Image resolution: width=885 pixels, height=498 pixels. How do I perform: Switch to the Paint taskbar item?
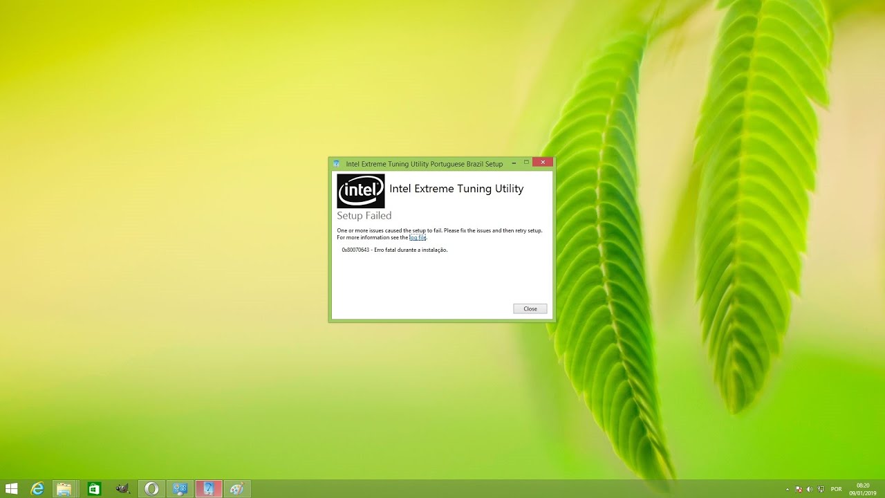tap(237, 489)
